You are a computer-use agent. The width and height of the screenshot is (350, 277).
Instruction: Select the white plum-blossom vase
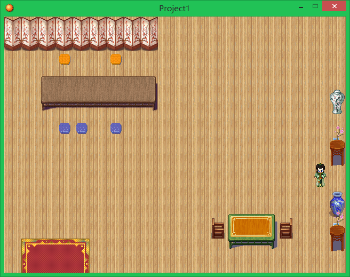click(x=337, y=102)
